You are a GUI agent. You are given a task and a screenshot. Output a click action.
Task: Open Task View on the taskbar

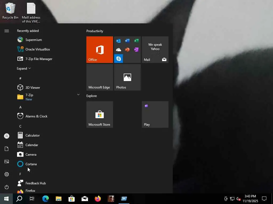[x=32, y=199]
